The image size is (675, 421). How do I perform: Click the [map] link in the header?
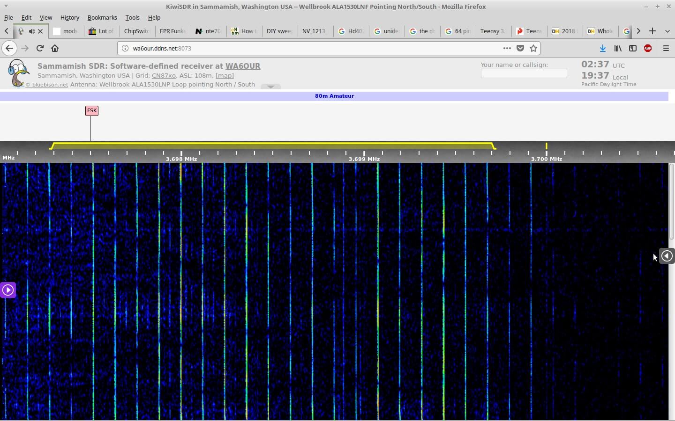click(225, 75)
